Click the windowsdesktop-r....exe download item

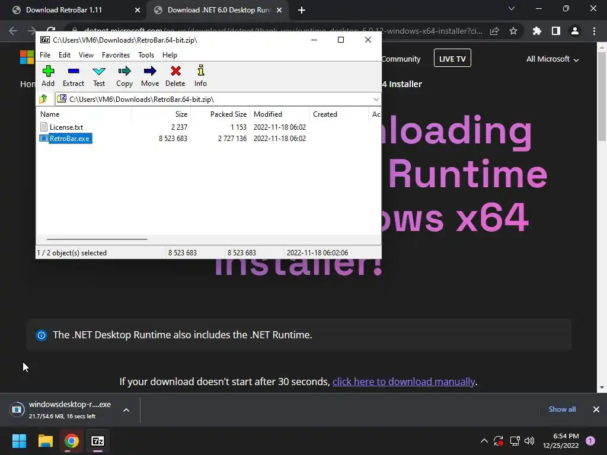[62, 409]
